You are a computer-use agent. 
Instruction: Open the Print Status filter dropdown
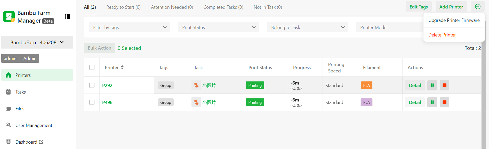pyautogui.click(x=219, y=27)
